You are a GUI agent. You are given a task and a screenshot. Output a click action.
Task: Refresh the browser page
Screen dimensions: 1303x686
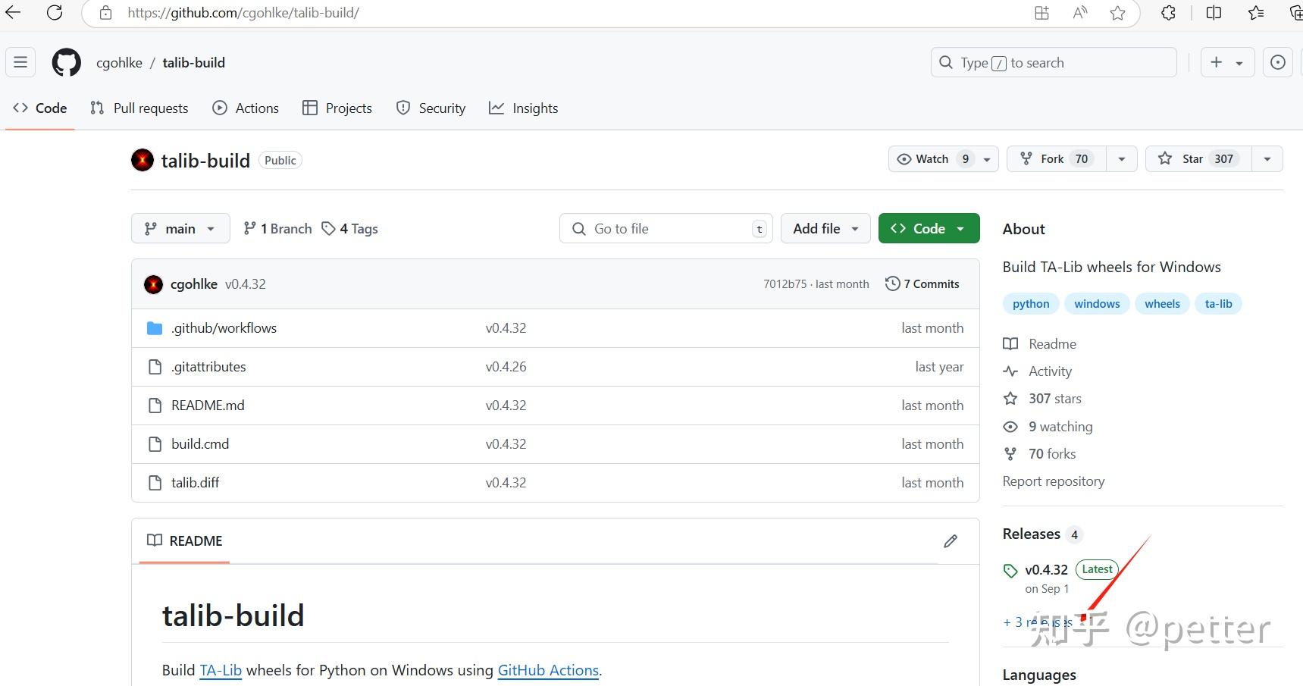[55, 13]
